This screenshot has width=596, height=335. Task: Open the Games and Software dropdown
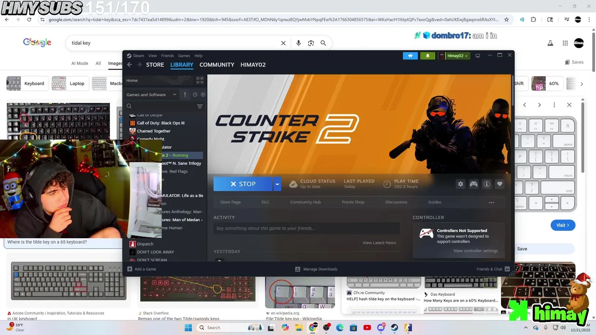coord(151,94)
